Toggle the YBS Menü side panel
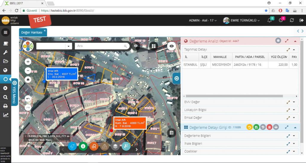306x163 pixels. tap(14, 92)
